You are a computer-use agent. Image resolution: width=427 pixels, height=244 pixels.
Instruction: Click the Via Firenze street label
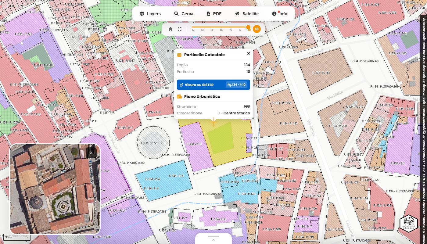286,140
